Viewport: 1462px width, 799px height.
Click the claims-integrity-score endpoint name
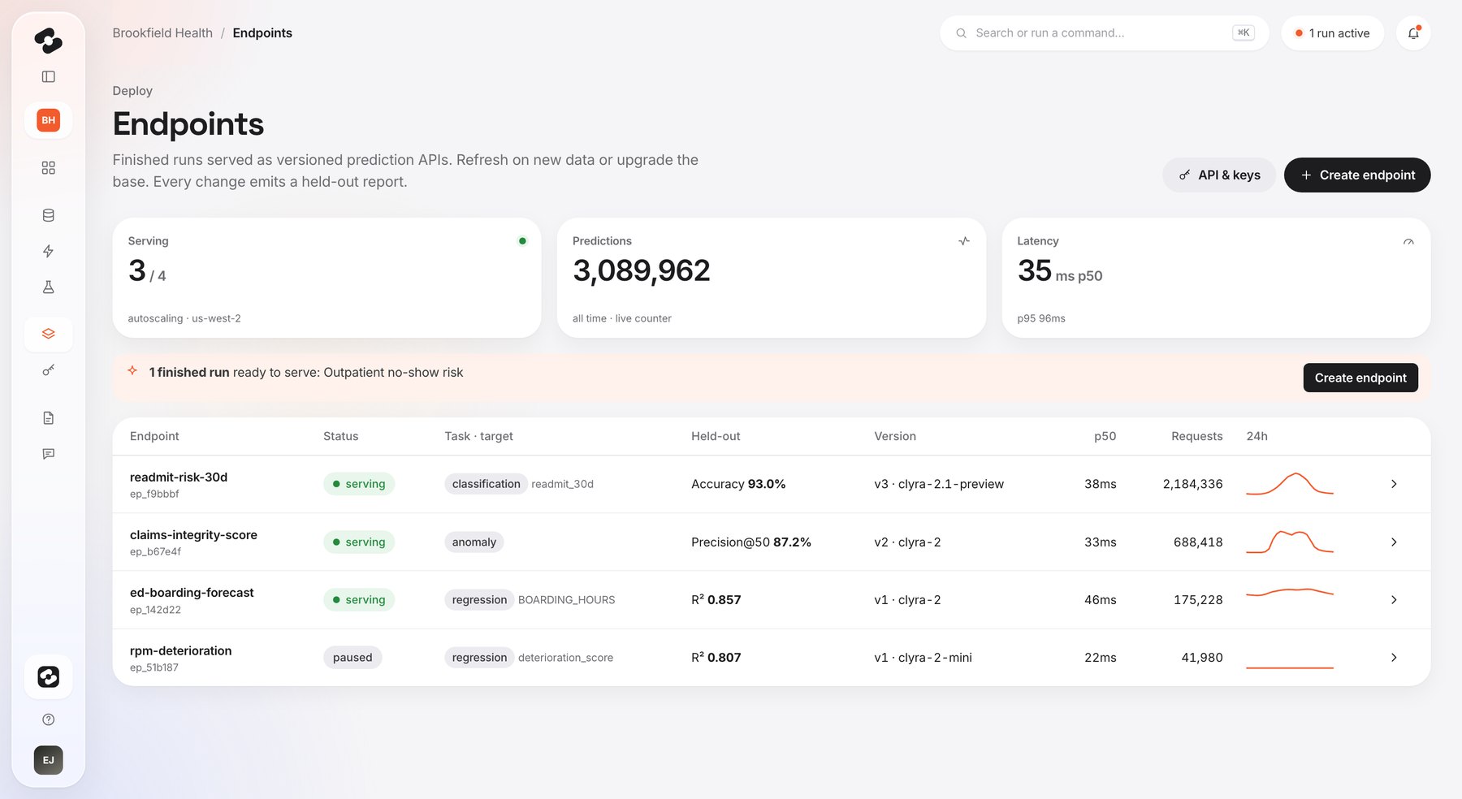tap(193, 534)
